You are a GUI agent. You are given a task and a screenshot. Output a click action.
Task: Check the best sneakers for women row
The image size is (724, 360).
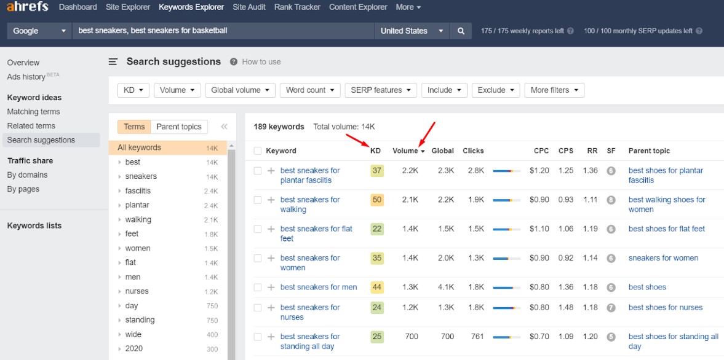click(x=258, y=258)
